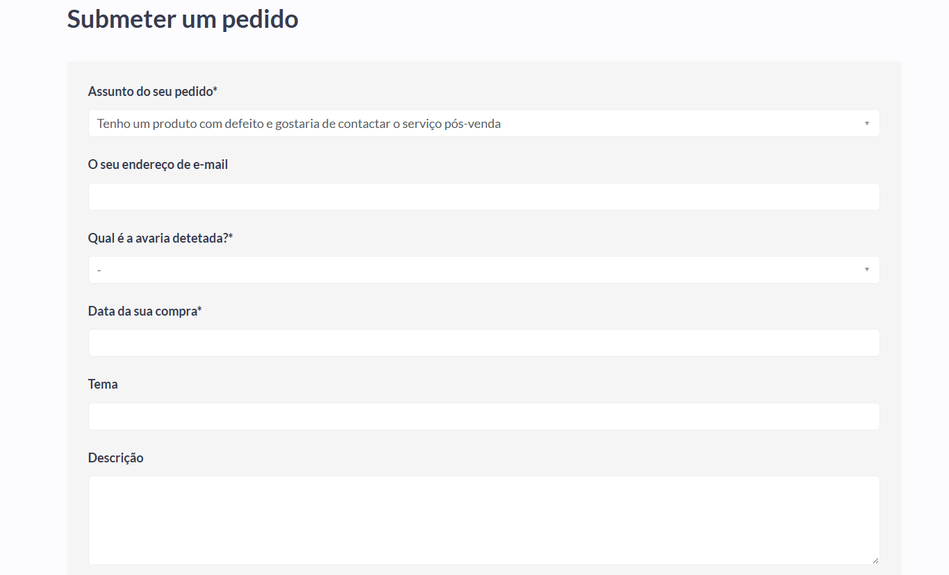Click the 'Data da sua compra*' label
This screenshot has height=575, width=949.
(145, 311)
